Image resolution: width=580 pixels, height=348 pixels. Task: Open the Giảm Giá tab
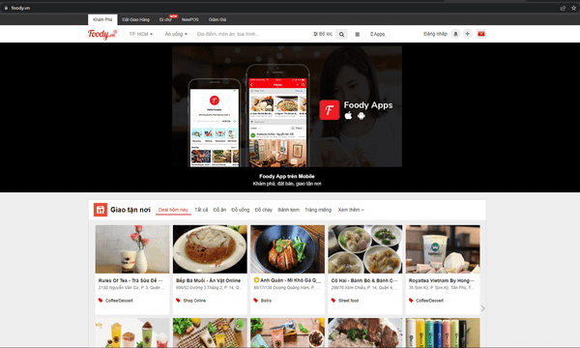[217, 19]
